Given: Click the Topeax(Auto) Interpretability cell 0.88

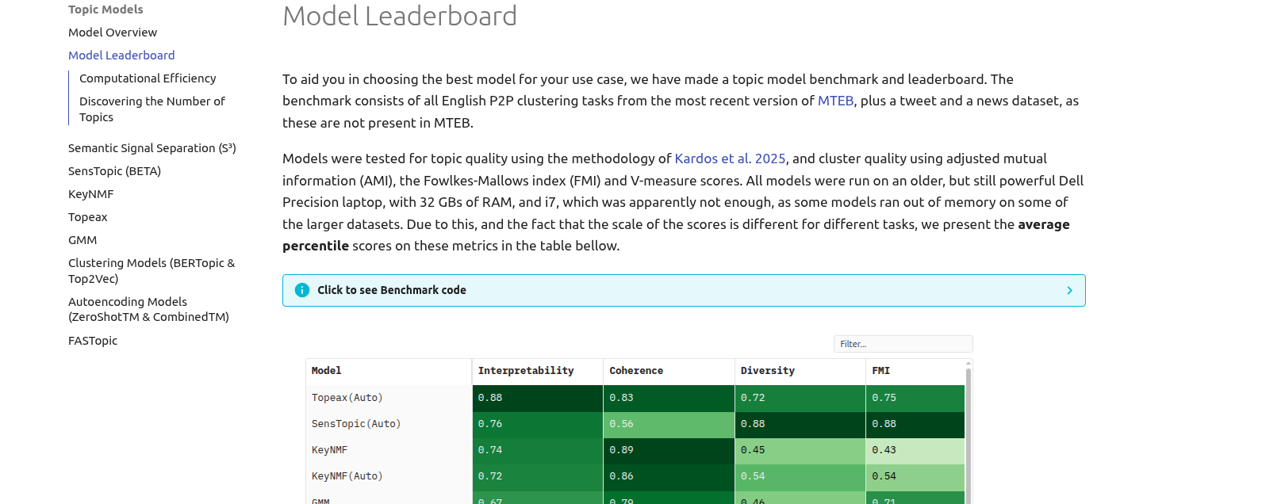Looking at the screenshot, I should (x=537, y=398).
